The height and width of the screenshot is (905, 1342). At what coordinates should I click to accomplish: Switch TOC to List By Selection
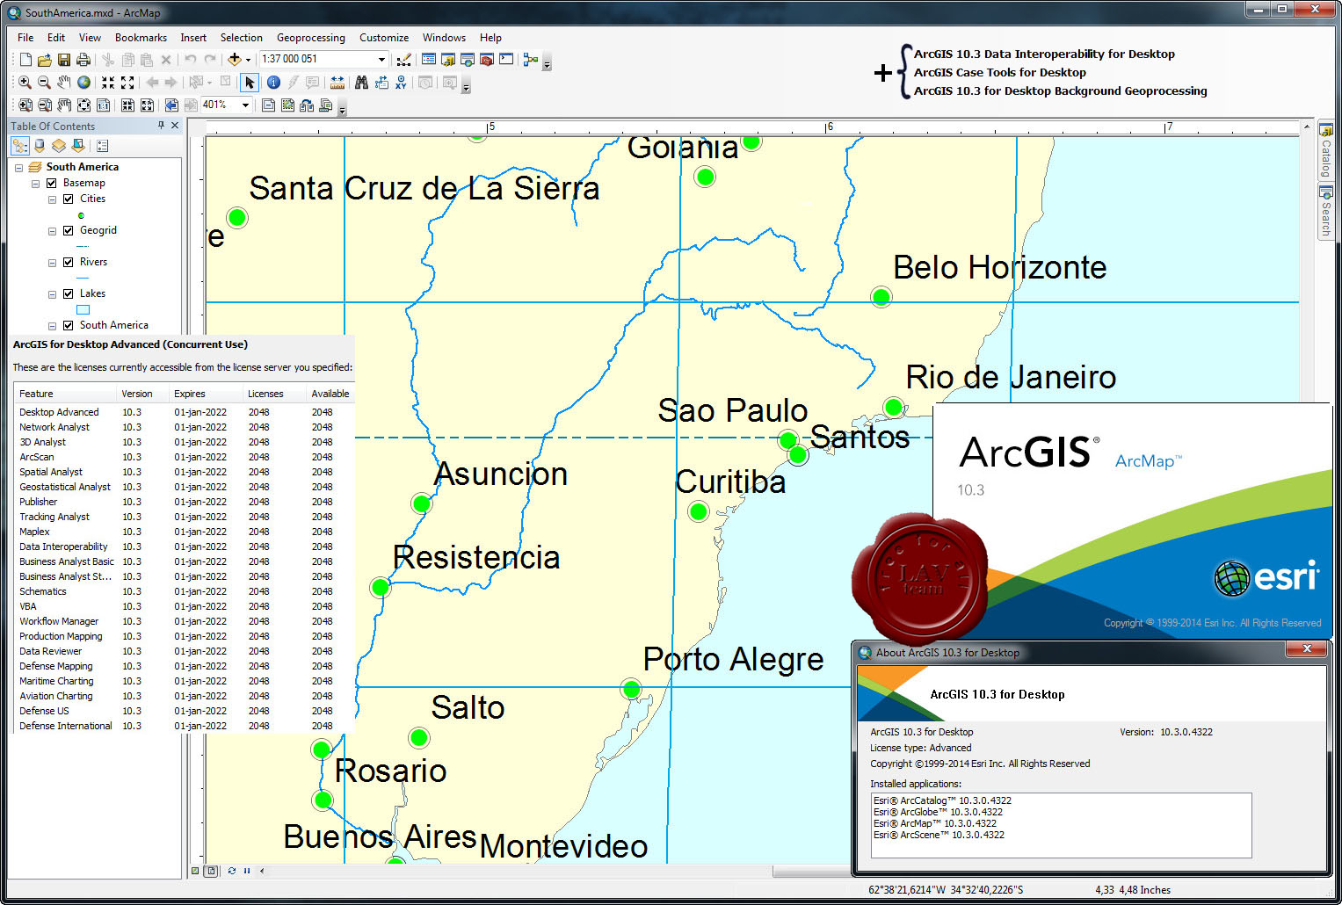pos(78,146)
